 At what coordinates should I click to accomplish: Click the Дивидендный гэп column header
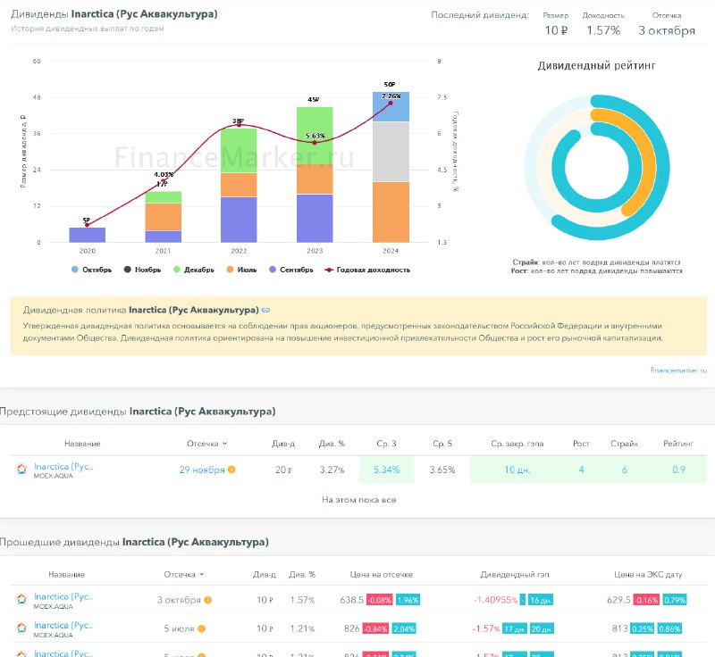coord(515,575)
